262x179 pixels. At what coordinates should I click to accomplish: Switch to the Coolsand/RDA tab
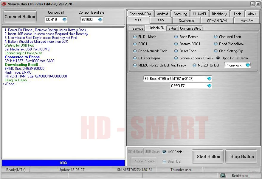coord(140,14)
